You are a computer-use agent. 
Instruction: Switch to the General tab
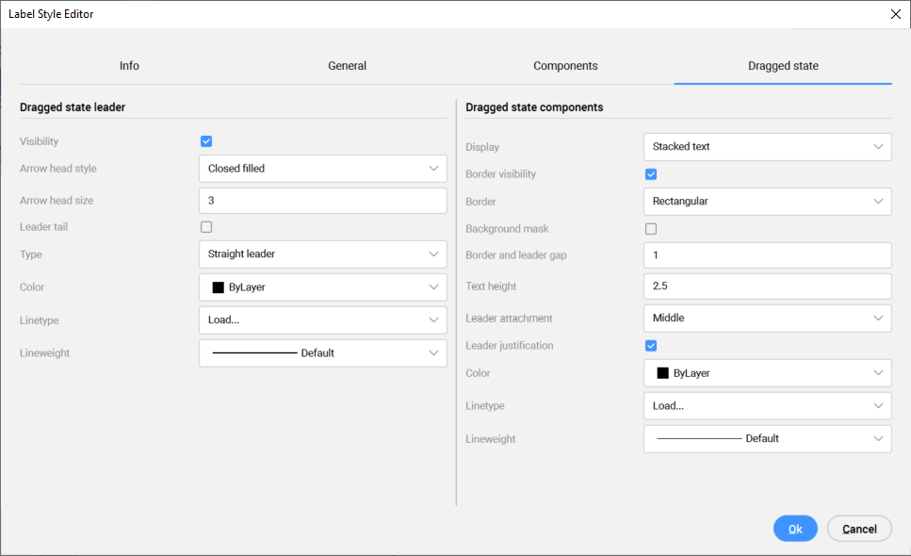(x=347, y=66)
